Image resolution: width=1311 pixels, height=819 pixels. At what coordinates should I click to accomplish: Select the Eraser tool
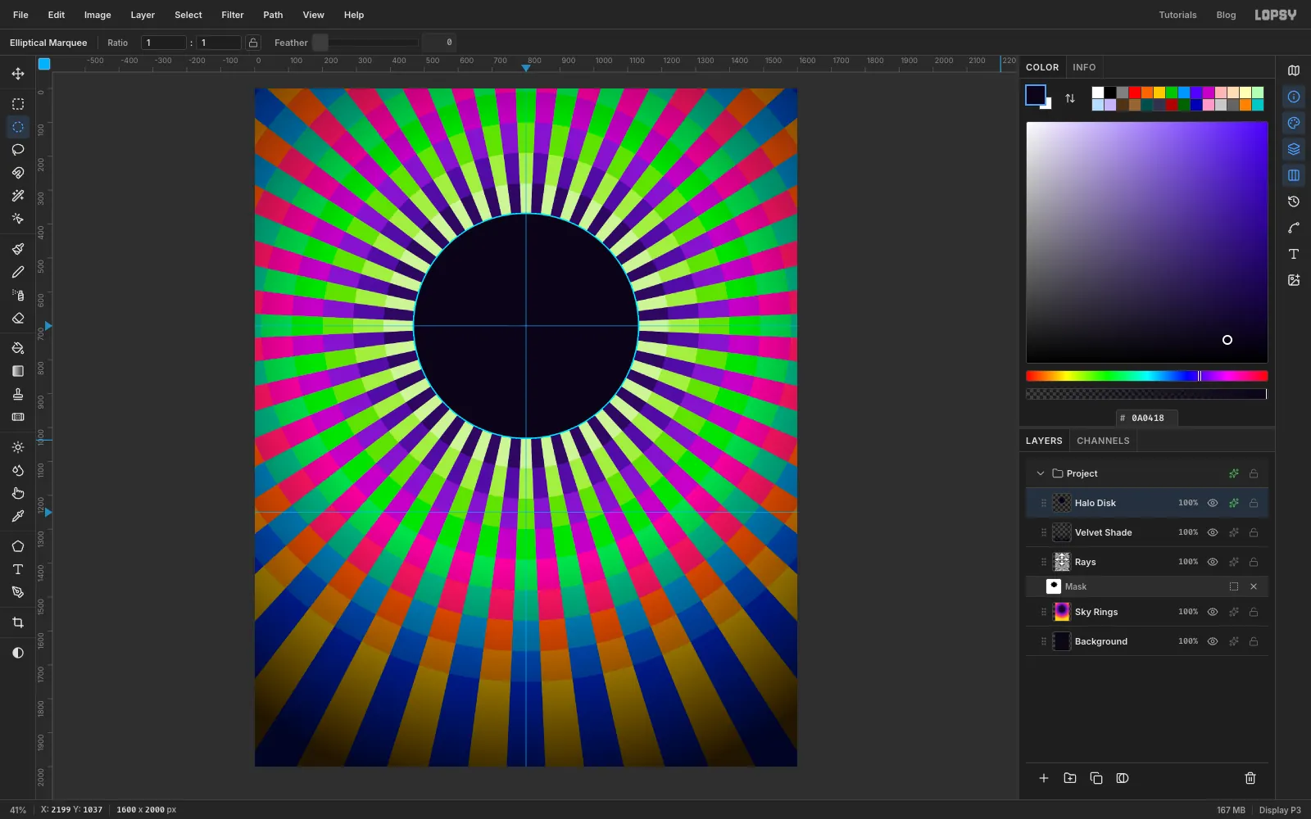[x=18, y=318]
